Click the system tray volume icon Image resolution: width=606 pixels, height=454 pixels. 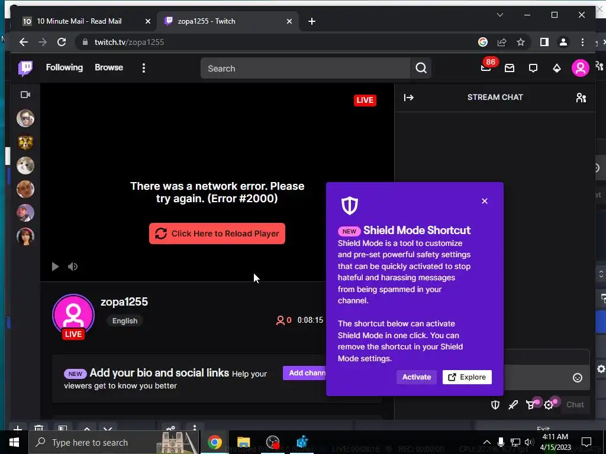(528, 442)
